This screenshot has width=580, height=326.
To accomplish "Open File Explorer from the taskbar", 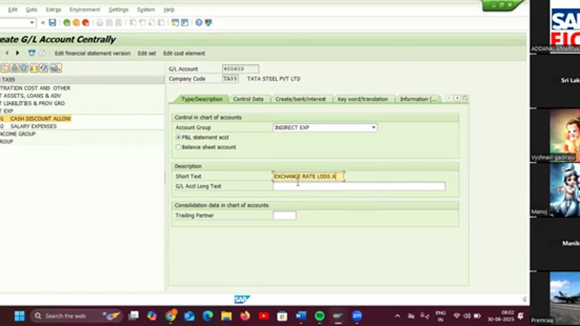I will point(226,316).
